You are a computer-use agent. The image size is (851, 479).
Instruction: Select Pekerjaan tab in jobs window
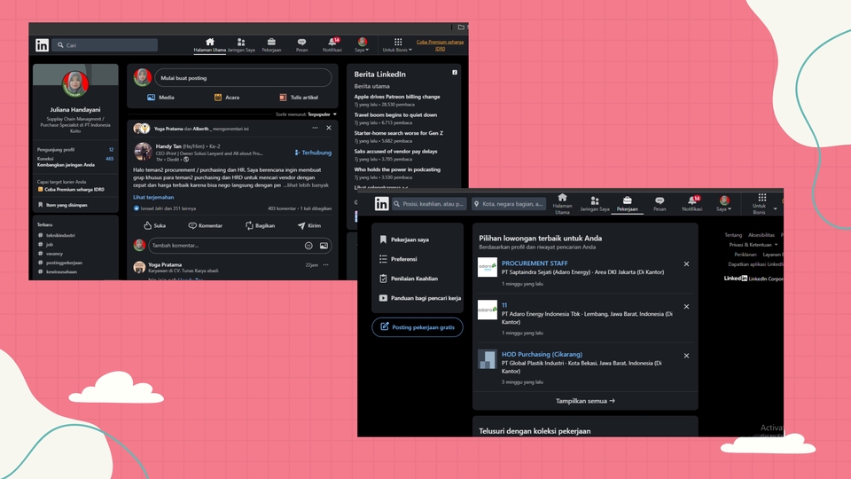627,204
